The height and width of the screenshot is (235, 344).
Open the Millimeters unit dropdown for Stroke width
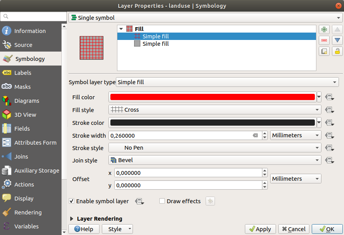point(295,135)
